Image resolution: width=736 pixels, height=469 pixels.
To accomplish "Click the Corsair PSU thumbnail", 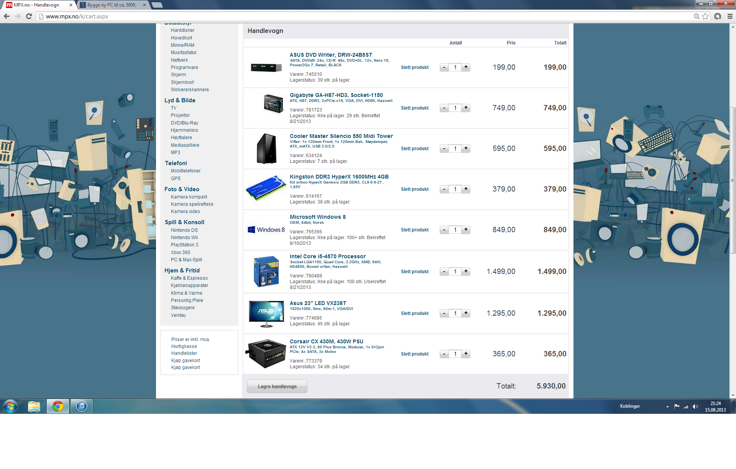I will point(266,354).
